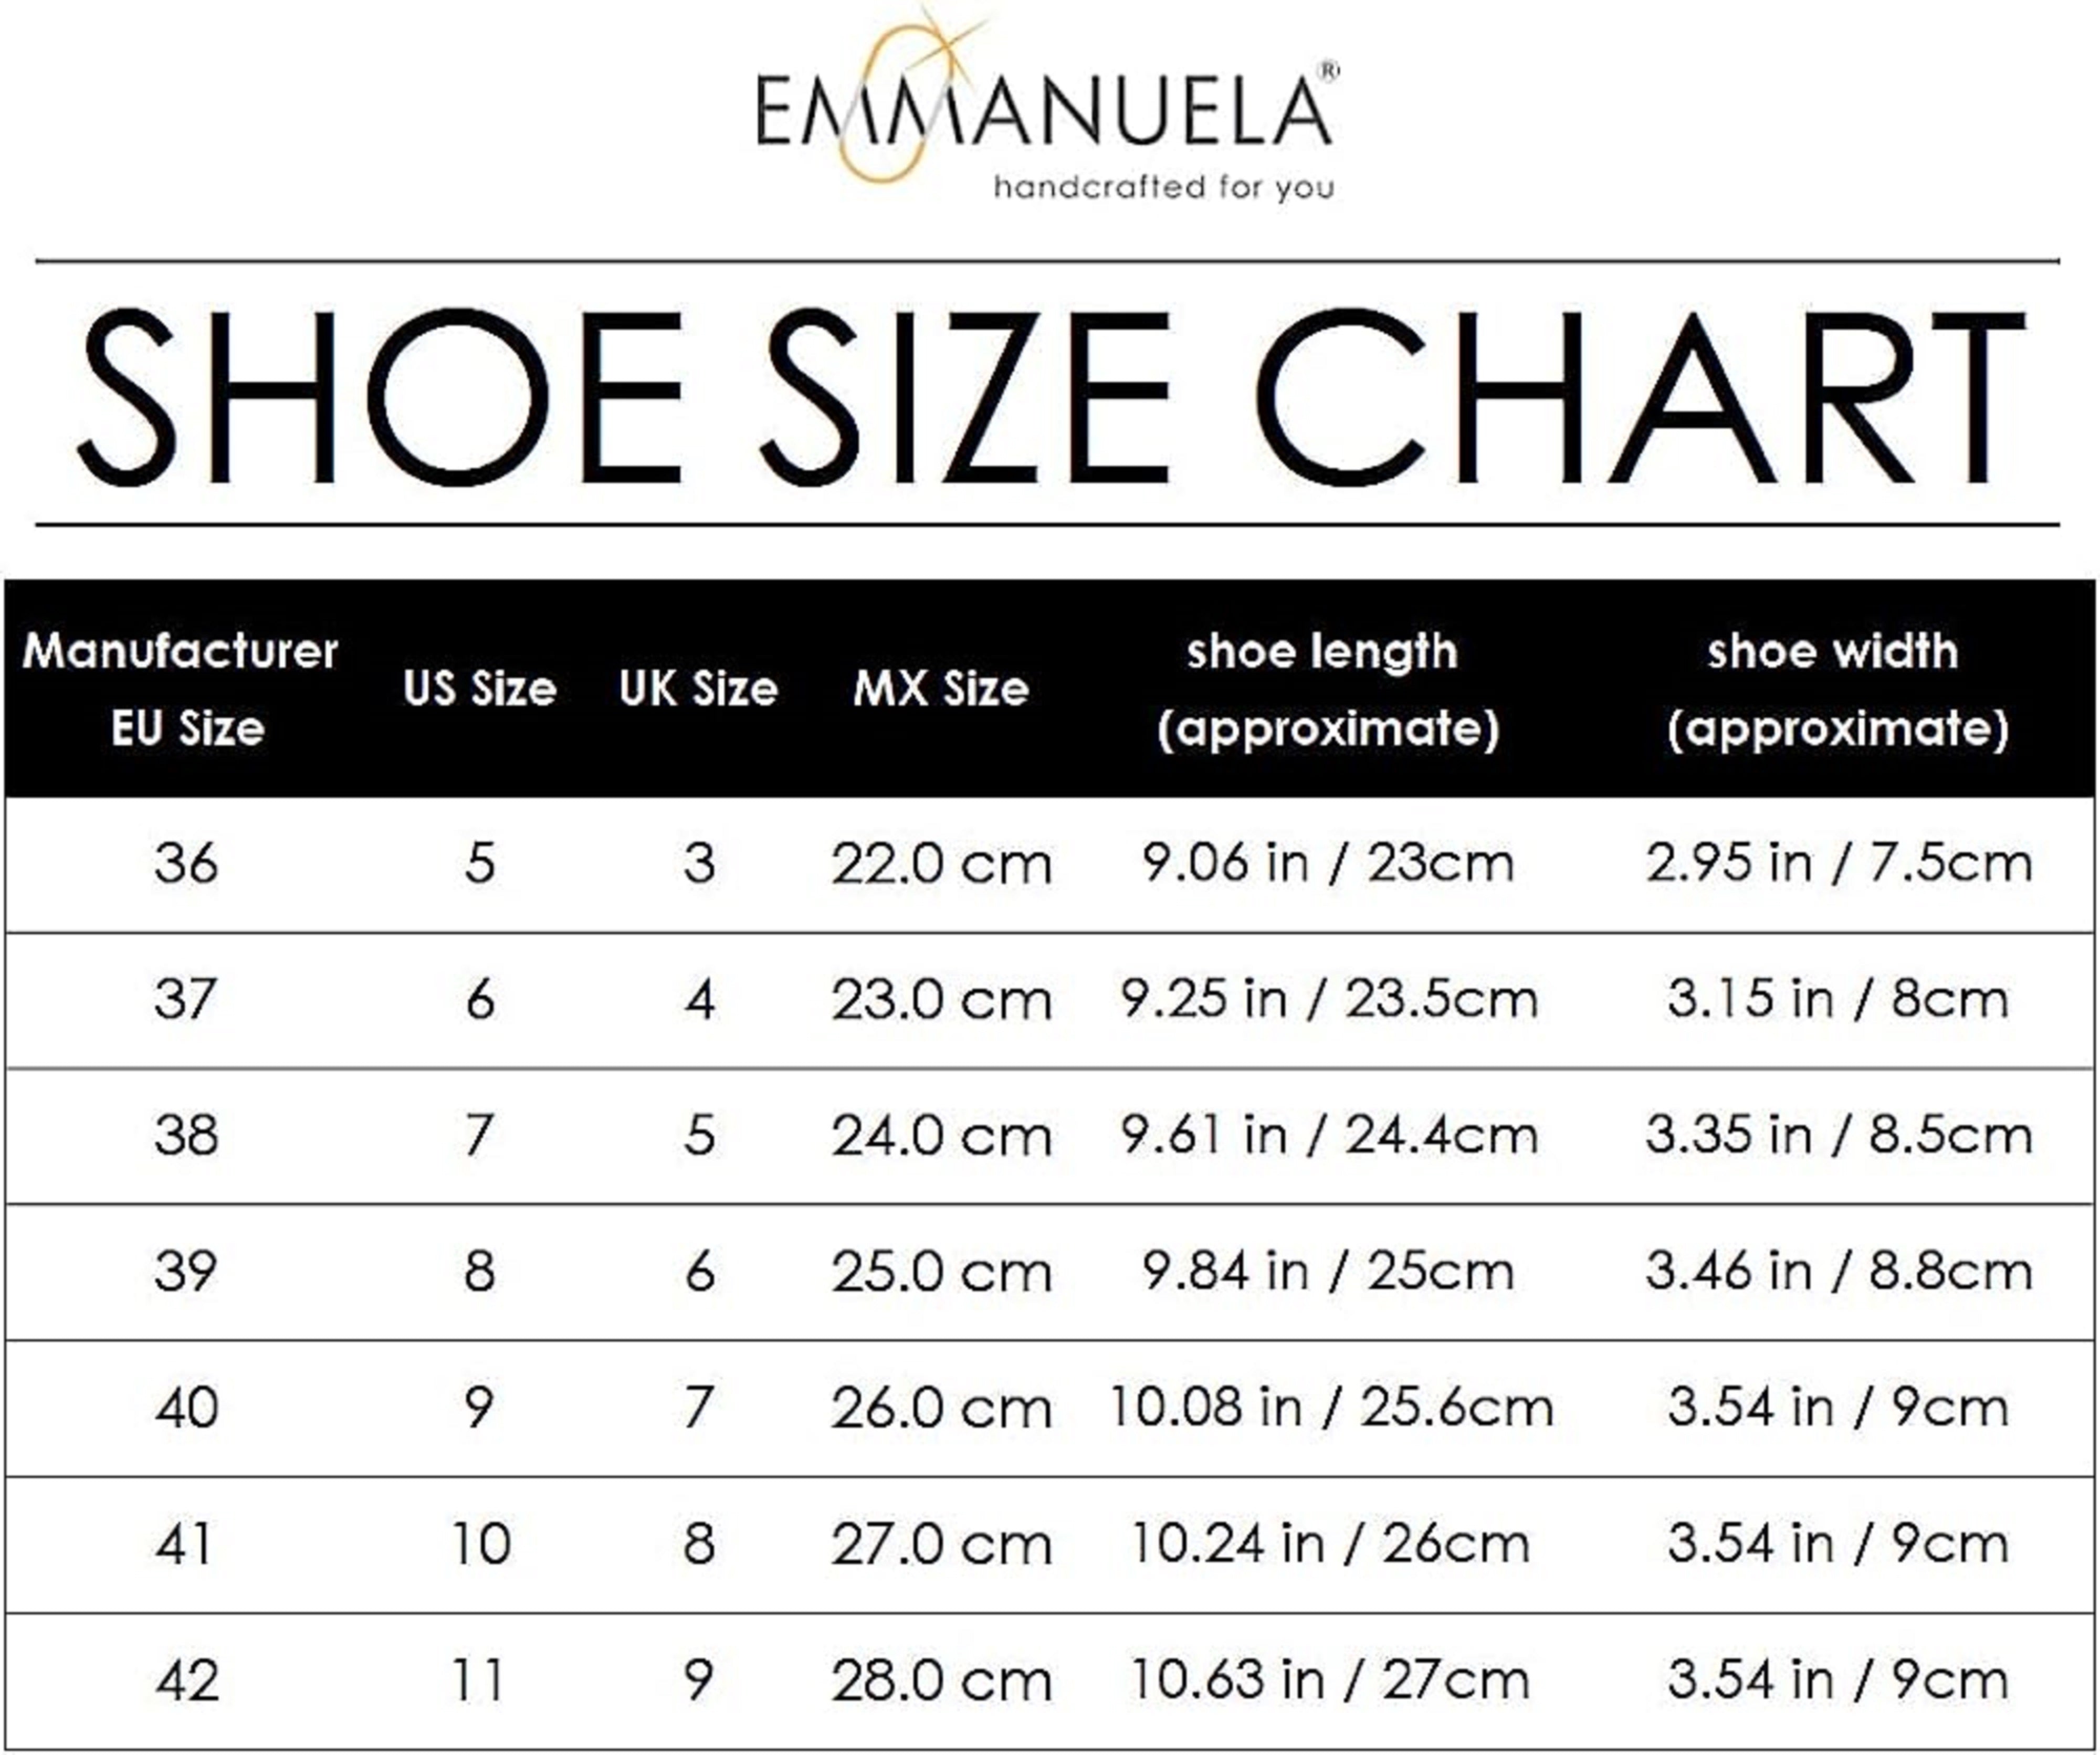Click EU size 39 cell
The image size is (2100, 1755).
(x=186, y=1272)
